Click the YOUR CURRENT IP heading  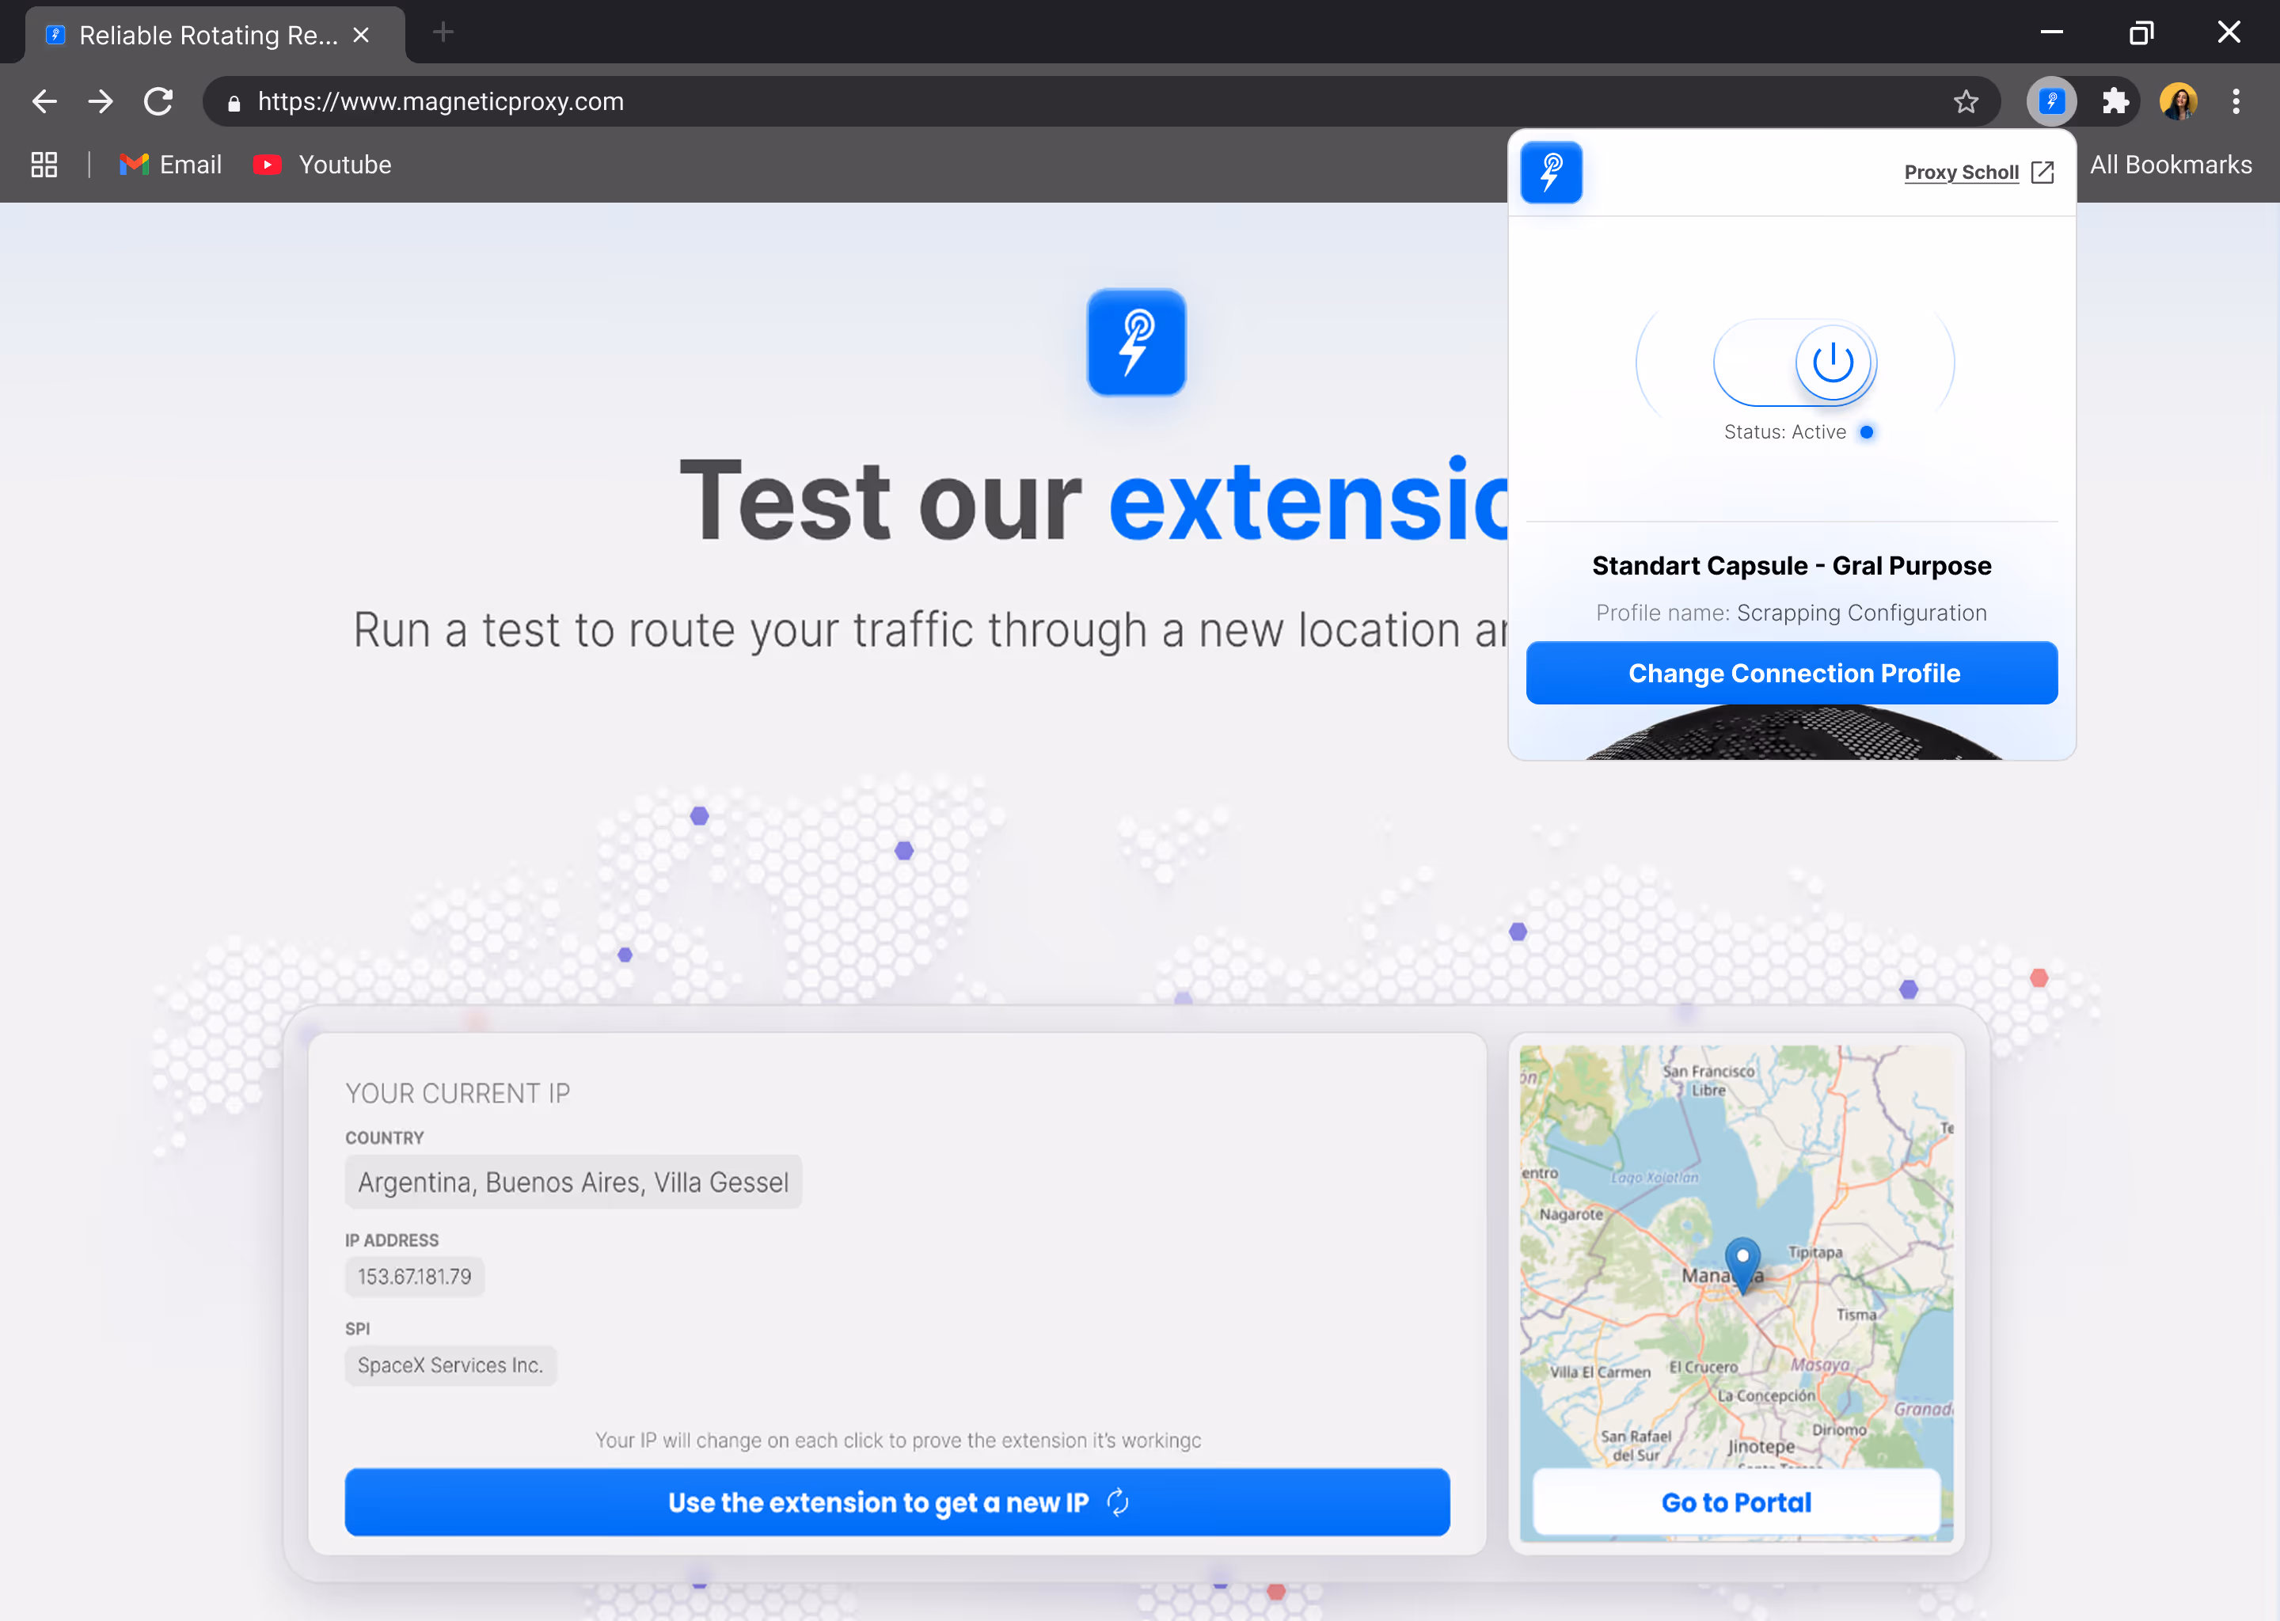pyautogui.click(x=458, y=1093)
